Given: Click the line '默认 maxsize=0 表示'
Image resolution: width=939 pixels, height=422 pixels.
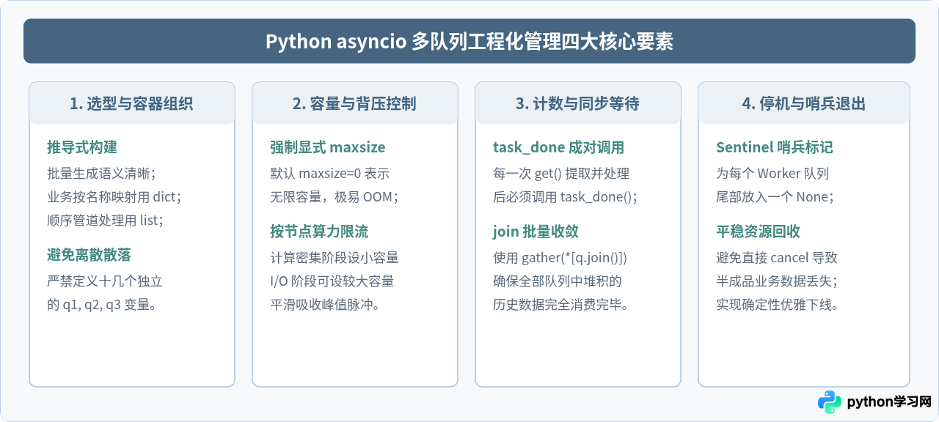Looking at the screenshot, I should coord(329,174).
